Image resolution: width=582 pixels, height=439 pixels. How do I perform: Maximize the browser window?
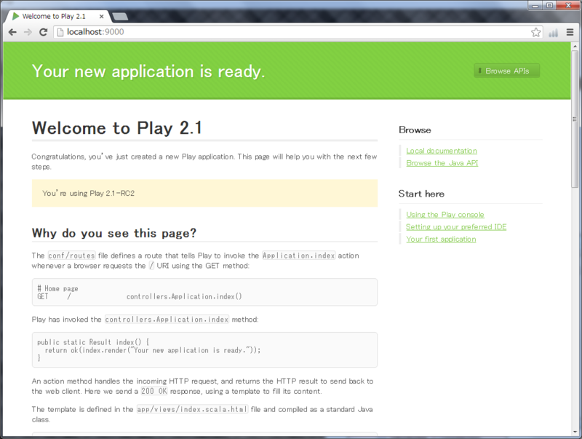click(x=549, y=6)
